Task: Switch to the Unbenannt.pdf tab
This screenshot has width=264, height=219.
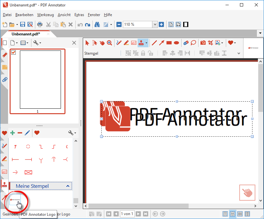Action: (x=26, y=34)
